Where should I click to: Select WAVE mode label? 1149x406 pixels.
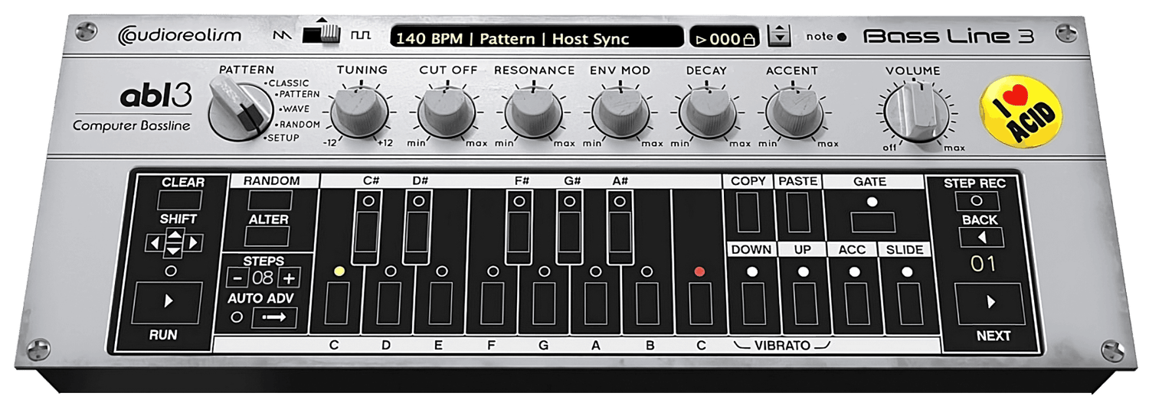click(x=294, y=109)
